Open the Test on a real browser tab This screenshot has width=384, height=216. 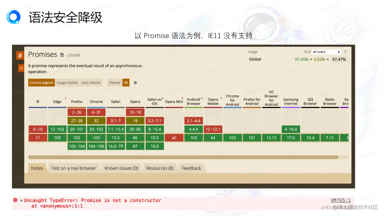tap(74, 168)
